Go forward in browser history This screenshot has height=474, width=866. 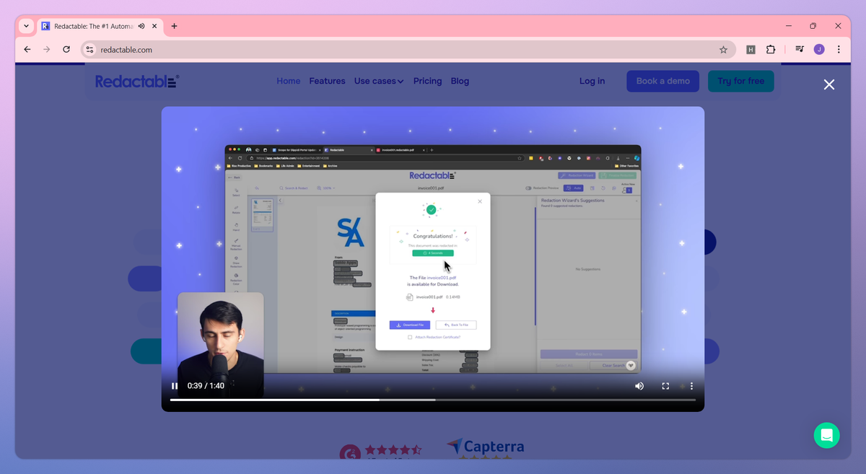coord(47,50)
